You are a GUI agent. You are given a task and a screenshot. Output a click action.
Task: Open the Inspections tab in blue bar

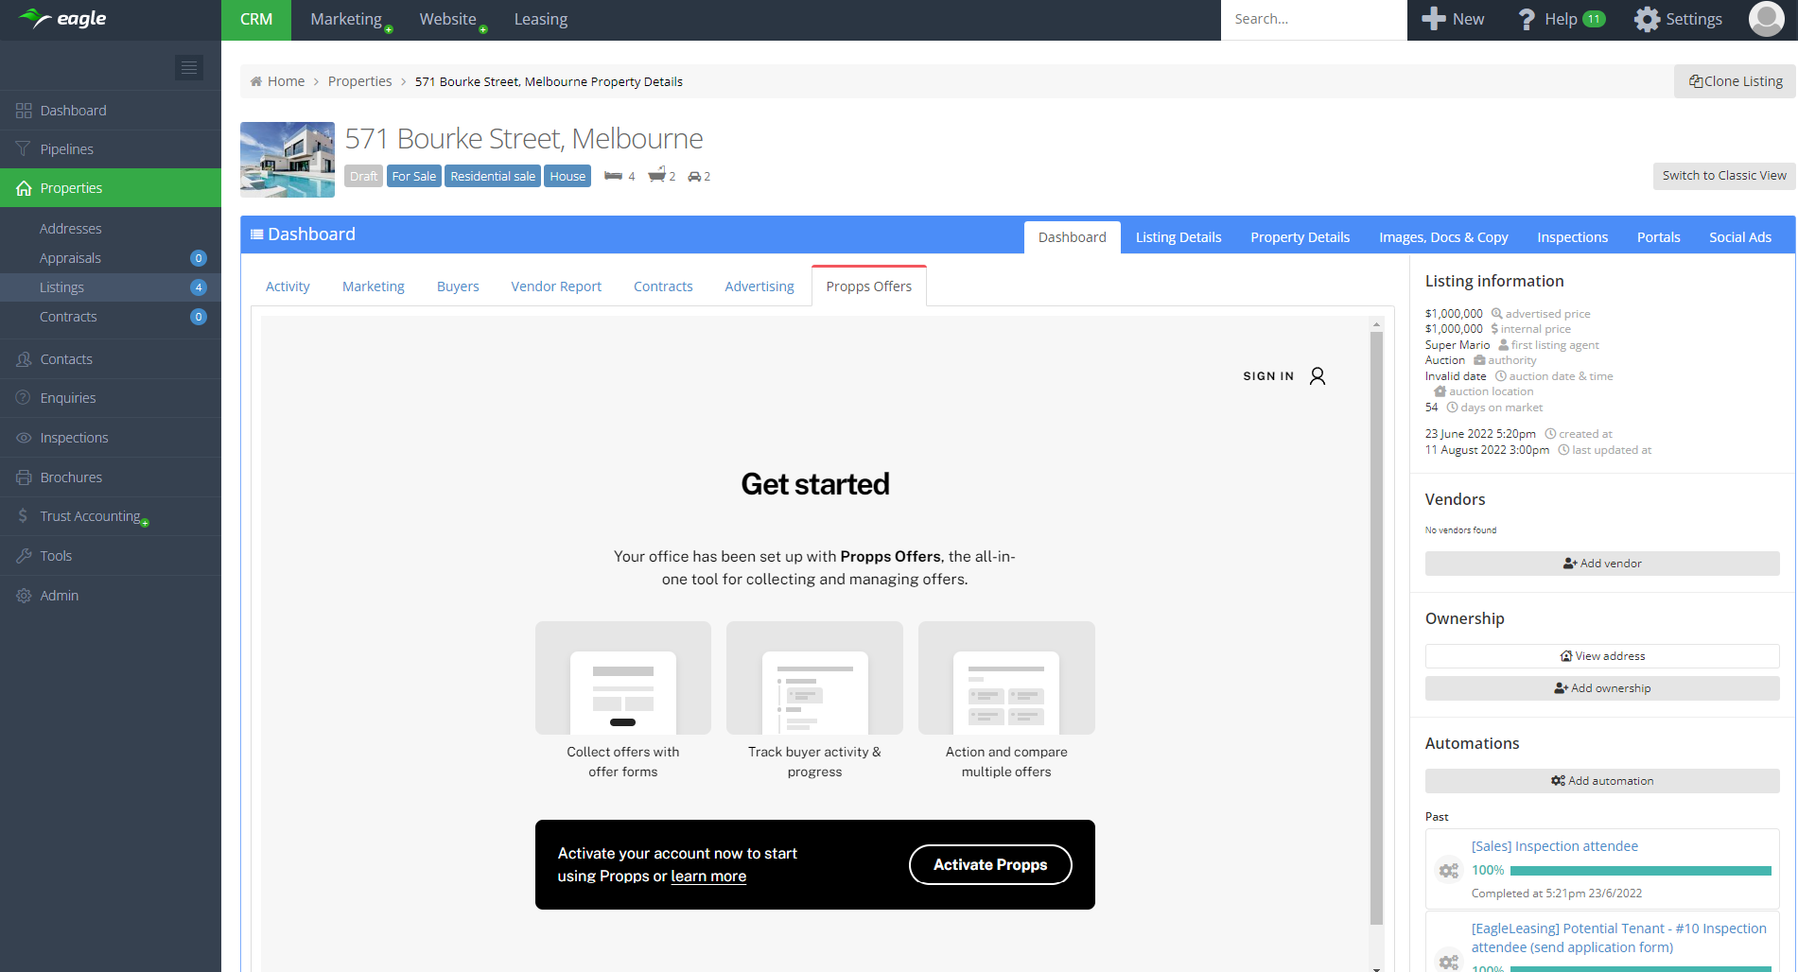(1572, 237)
